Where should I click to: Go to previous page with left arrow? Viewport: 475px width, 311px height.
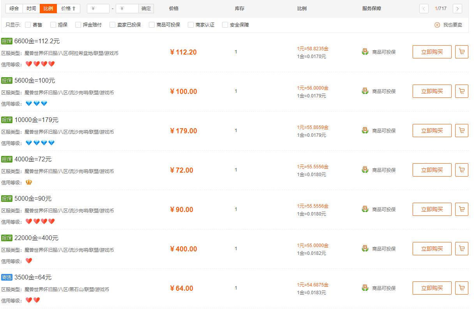point(424,9)
